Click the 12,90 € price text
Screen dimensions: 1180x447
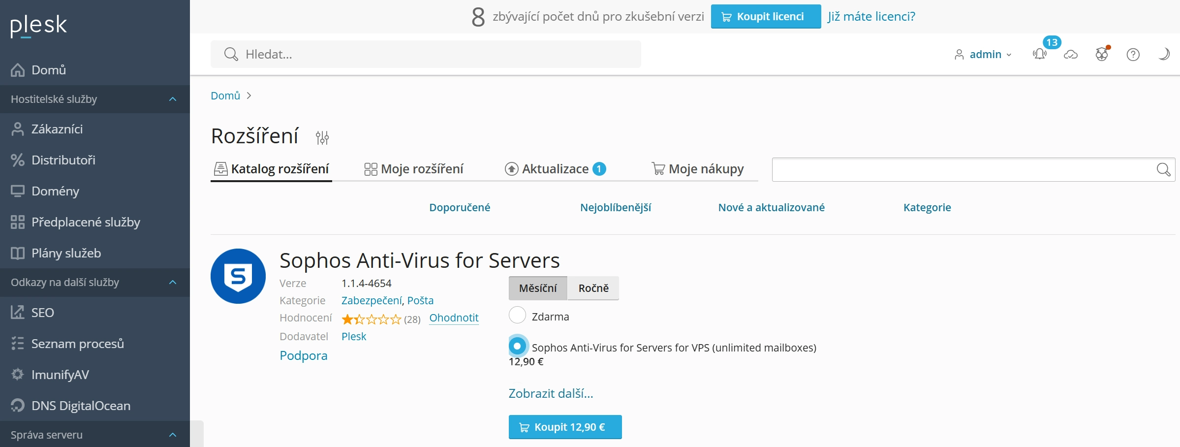pyautogui.click(x=526, y=362)
